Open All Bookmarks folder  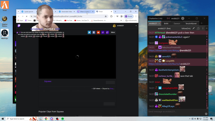(131, 21)
